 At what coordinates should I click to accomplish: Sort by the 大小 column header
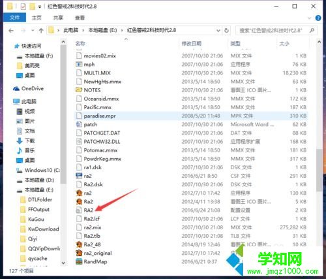pyautogui.click(x=284, y=44)
